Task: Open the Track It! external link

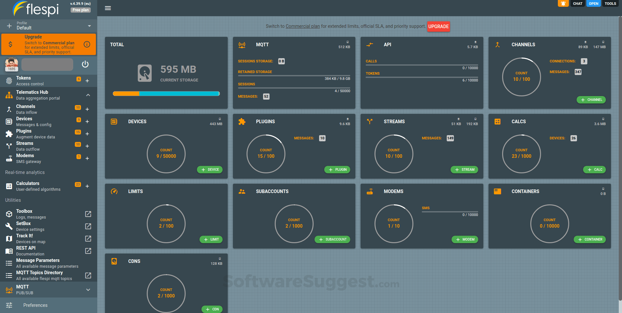Action: coord(88,239)
